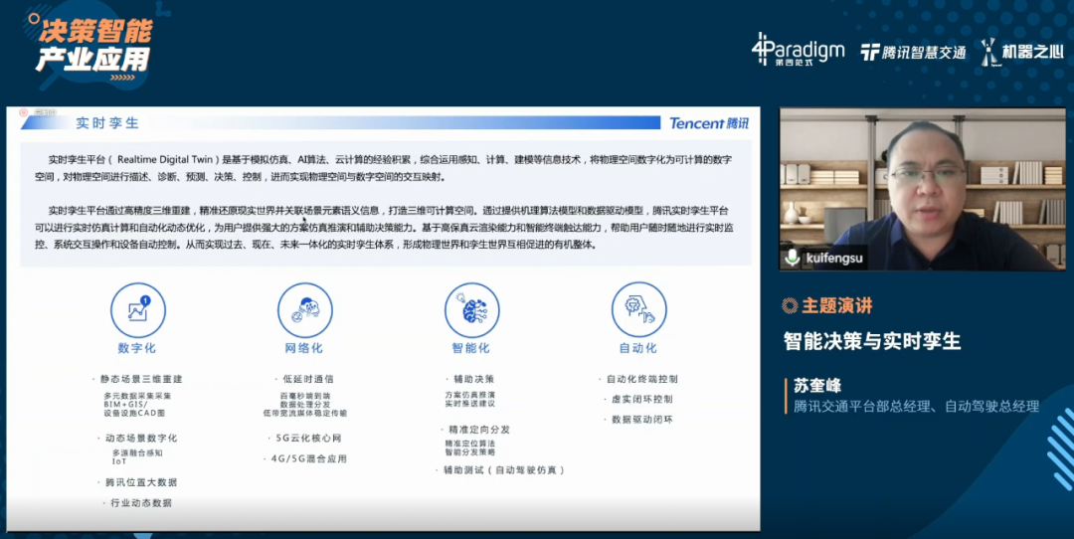Click the 智能决策与实时孪生 talk title

pos(872,341)
